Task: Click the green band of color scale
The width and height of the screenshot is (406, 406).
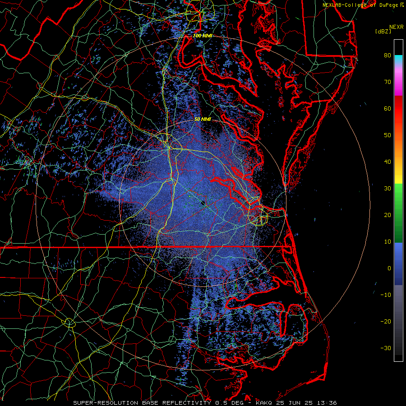Action: tap(398, 213)
